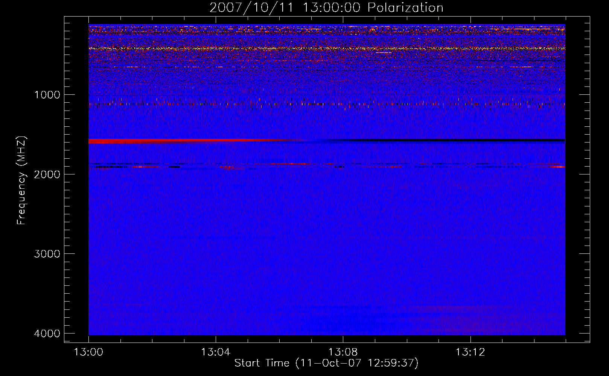Click the 13:00 time tick label

88,352
